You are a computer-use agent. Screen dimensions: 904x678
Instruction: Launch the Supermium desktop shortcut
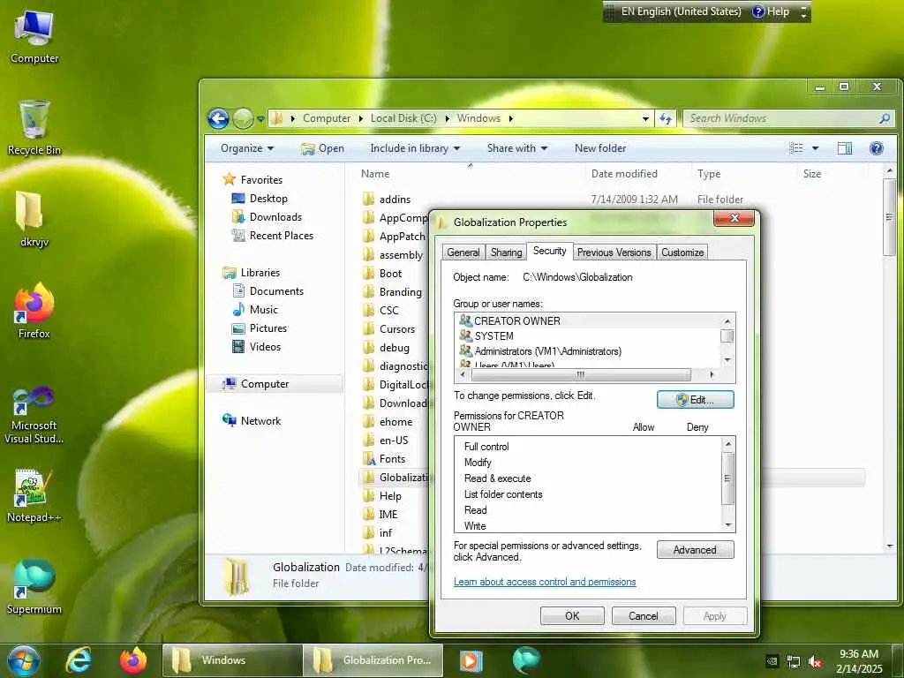tap(34, 587)
